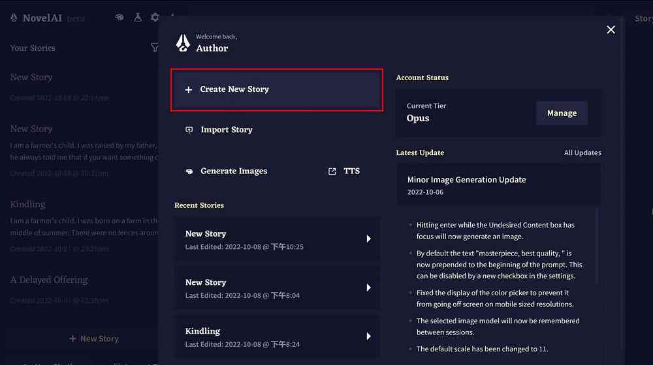Click NovelAI logo in the sidebar
The image size is (653, 365).
coord(14,18)
